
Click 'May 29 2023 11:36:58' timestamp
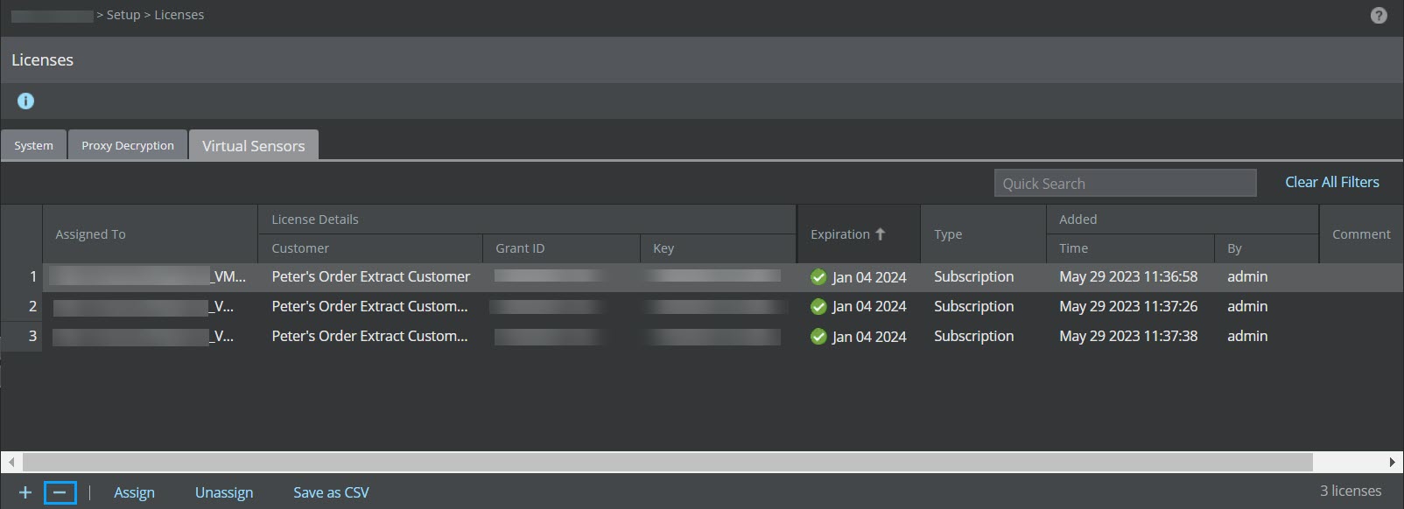(x=1128, y=276)
